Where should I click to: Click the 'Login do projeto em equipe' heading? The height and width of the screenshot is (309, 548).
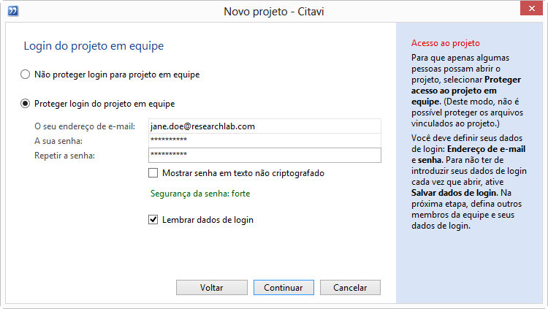pyautogui.click(x=94, y=46)
